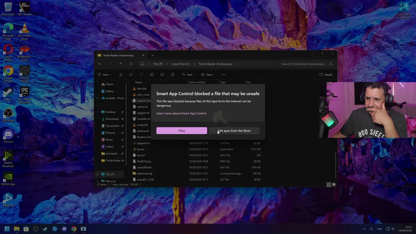Go up one folder level
The image size is (416, 234).
point(121,64)
